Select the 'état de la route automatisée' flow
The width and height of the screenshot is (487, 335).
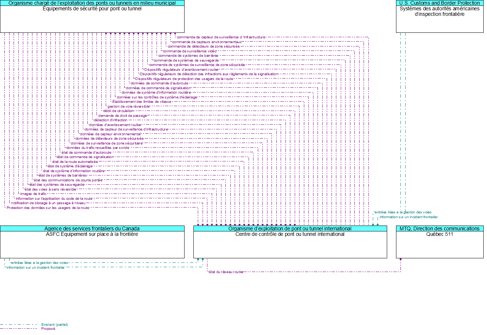75,162
